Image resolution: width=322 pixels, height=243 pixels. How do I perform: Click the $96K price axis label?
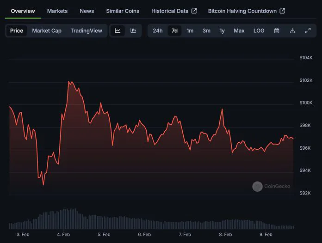point(305,148)
